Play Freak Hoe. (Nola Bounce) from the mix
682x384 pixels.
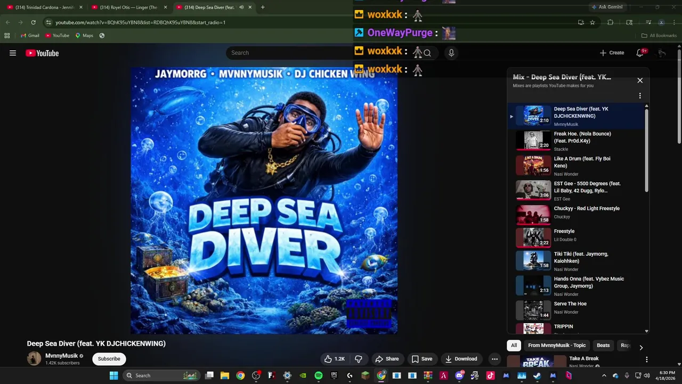577,141
